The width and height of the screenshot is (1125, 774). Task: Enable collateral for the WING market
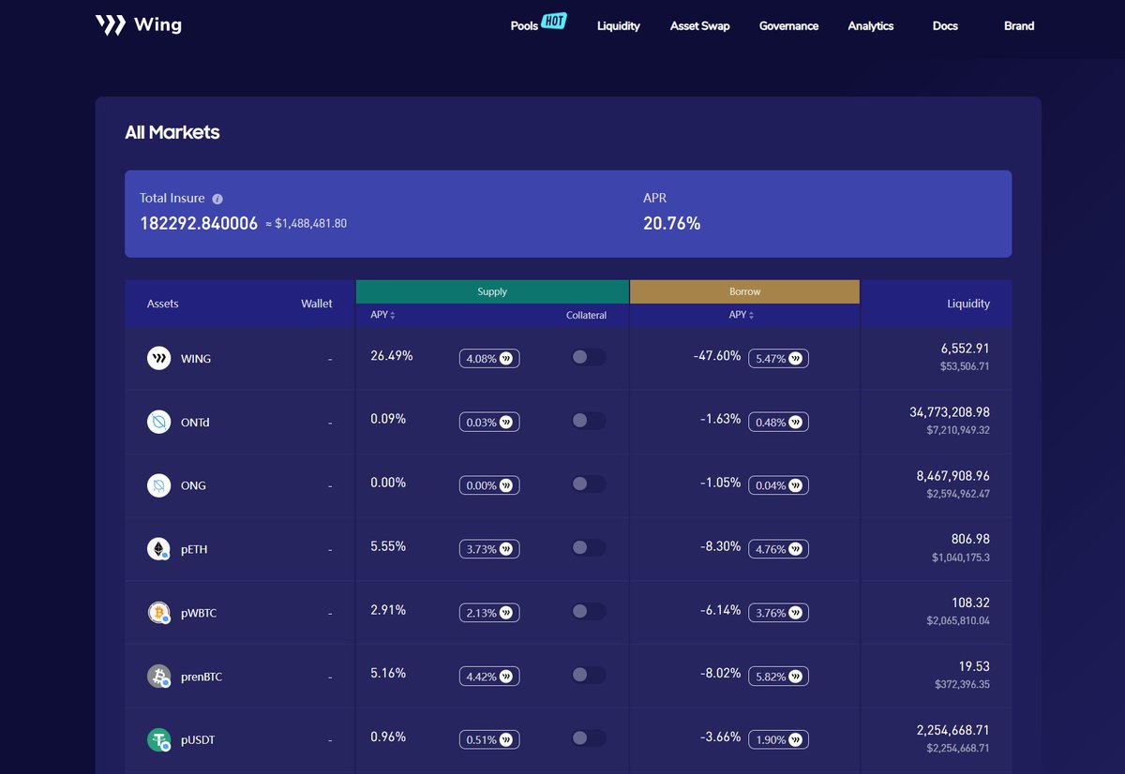(588, 356)
